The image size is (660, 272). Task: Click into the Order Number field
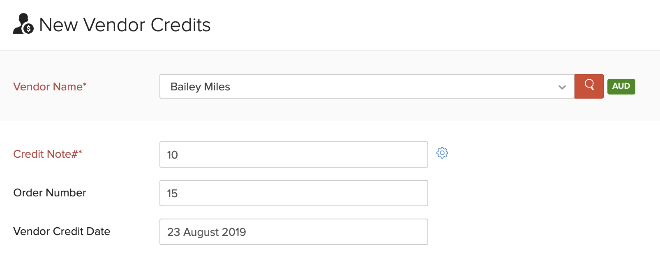click(x=293, y=193)
